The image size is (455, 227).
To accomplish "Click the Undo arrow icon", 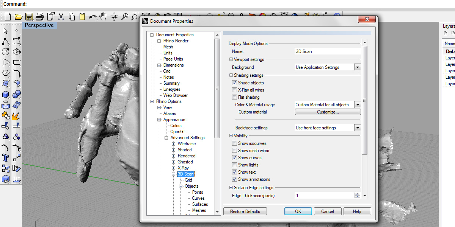I will tap(93, 17).
